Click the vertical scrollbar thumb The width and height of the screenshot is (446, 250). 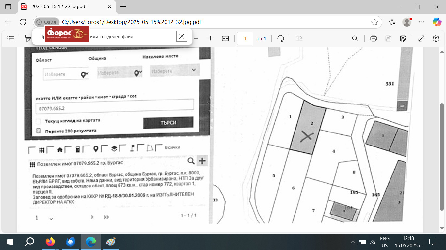pyautogui.click(x=442, y=156)
